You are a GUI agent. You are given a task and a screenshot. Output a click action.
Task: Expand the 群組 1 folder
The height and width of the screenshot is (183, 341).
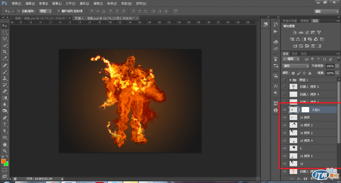(x=290, y=80)
